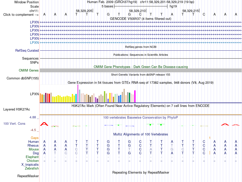
Task: Click the 'Mouse' alignment row label
Action: coord(34,149)
